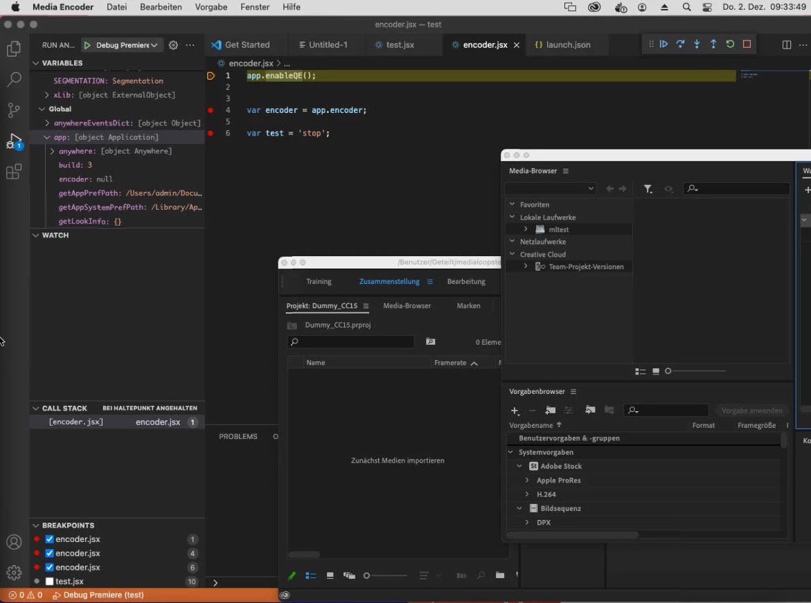This screenshot has height=603, width=811.
Task: Open the Accounts icon in activity bar
Action: pos(14,541)
